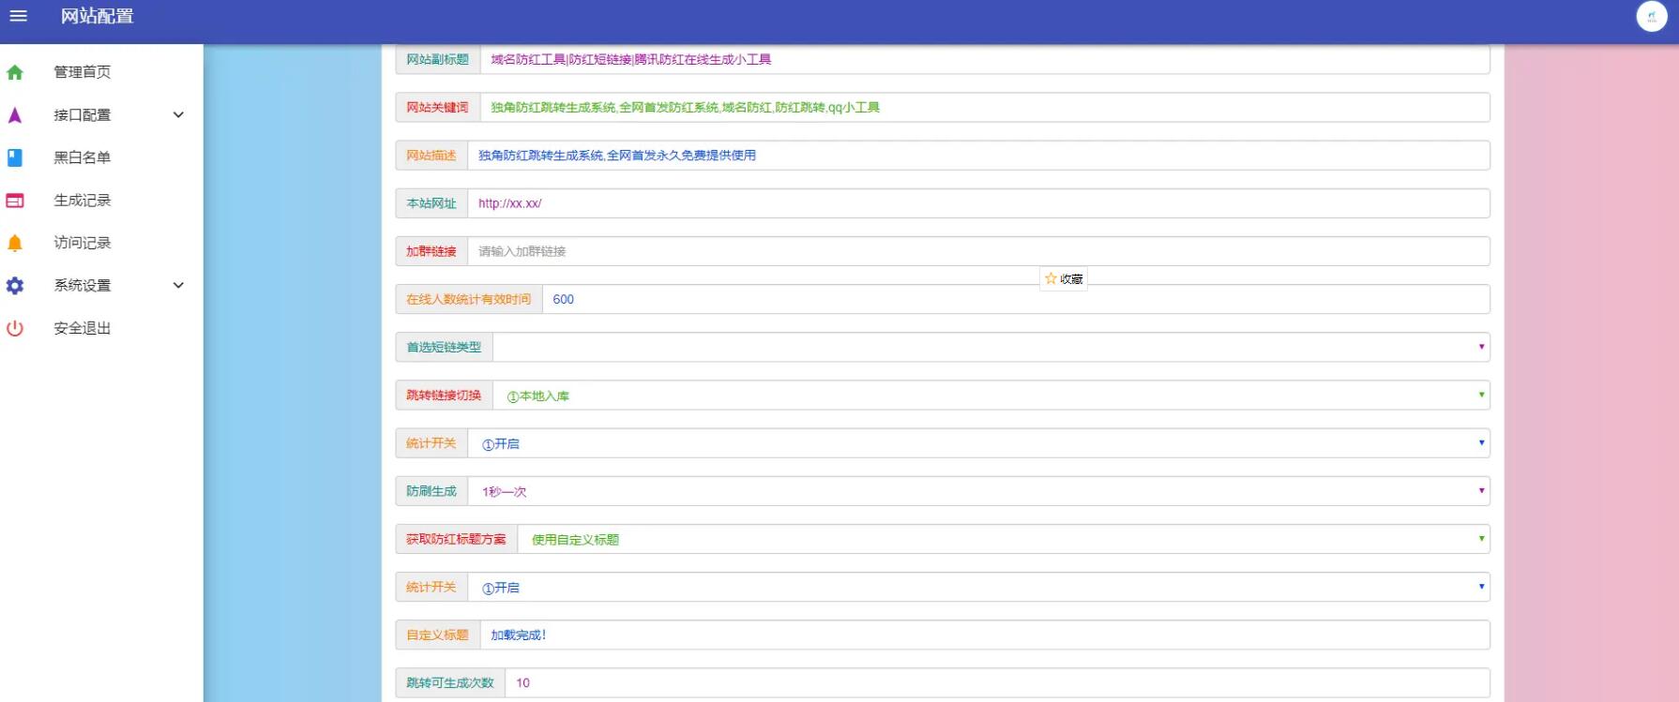Click the 收藏 star button

(1064, 279)
